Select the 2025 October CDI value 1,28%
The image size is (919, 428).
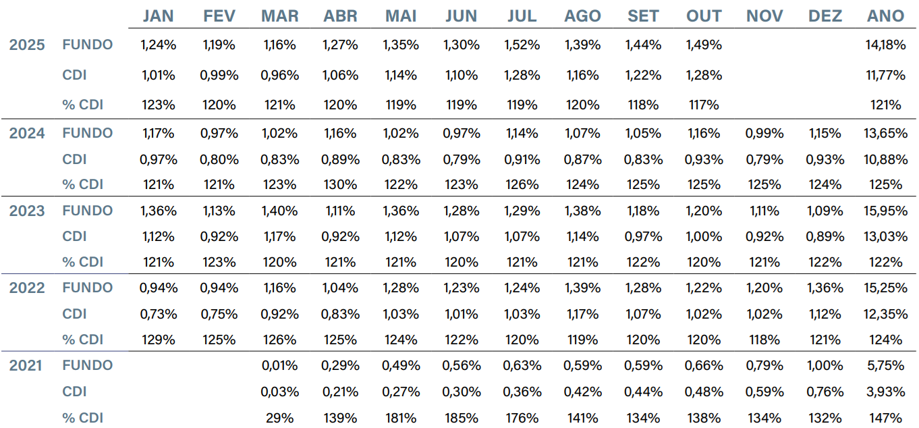click(x=704, y=75)
